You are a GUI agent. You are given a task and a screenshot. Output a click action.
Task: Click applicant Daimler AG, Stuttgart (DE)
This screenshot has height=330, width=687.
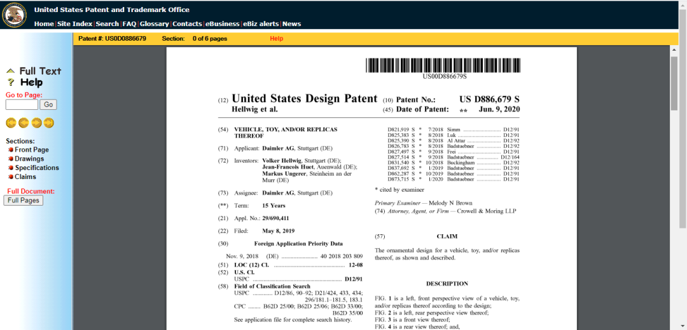[x=297, y=148]
